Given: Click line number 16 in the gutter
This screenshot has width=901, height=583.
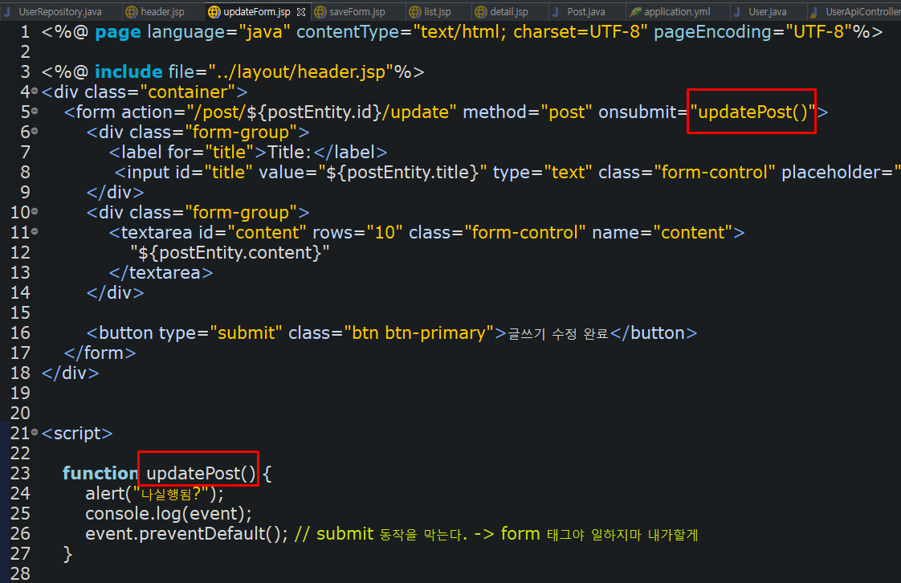Looking at the screenshot, I should pos(22,332).
